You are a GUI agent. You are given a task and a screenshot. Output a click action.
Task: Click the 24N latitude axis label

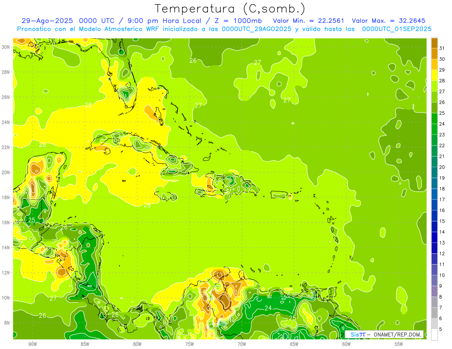tap(6, 122)
